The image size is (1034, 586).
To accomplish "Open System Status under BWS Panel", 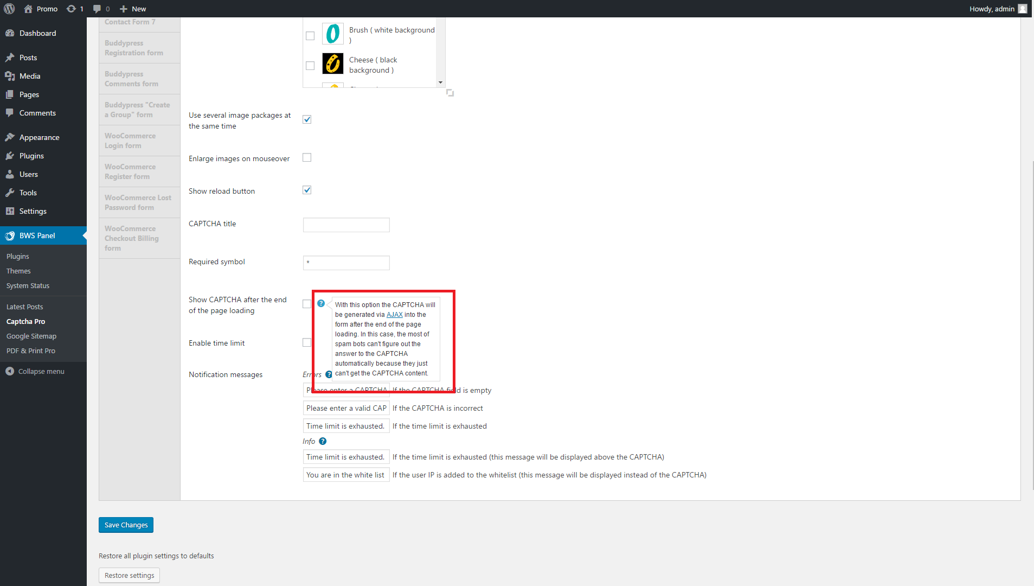I will [x=28, y=285].
